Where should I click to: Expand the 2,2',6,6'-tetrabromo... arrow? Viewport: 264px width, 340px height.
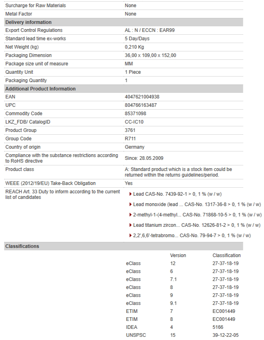[130, 236]
